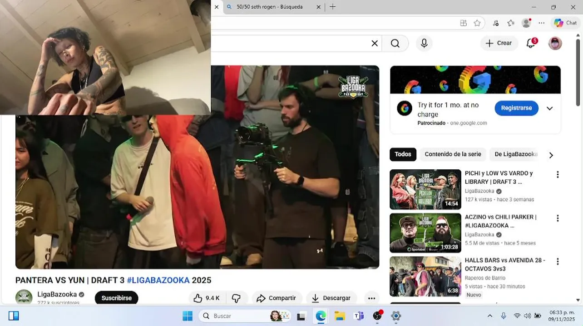583x326 pixels.
Task: Open the LigaBazooka channel avatar
Action: (24, 297)
